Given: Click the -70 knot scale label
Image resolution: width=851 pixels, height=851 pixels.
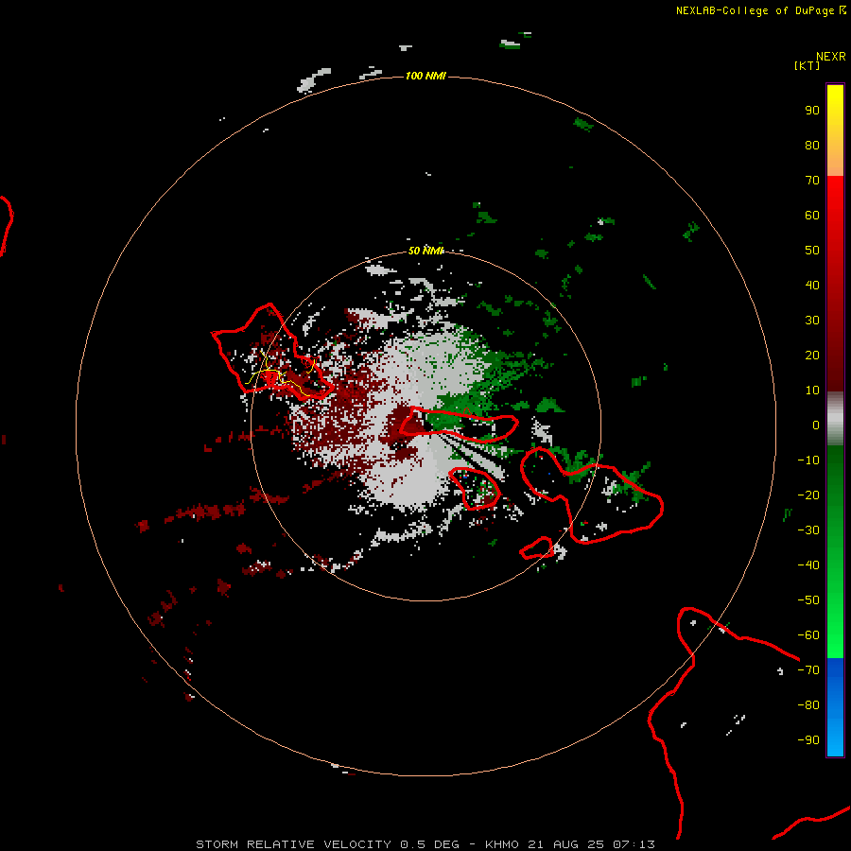Looking at the screenshot, I should tap(808, 669).
